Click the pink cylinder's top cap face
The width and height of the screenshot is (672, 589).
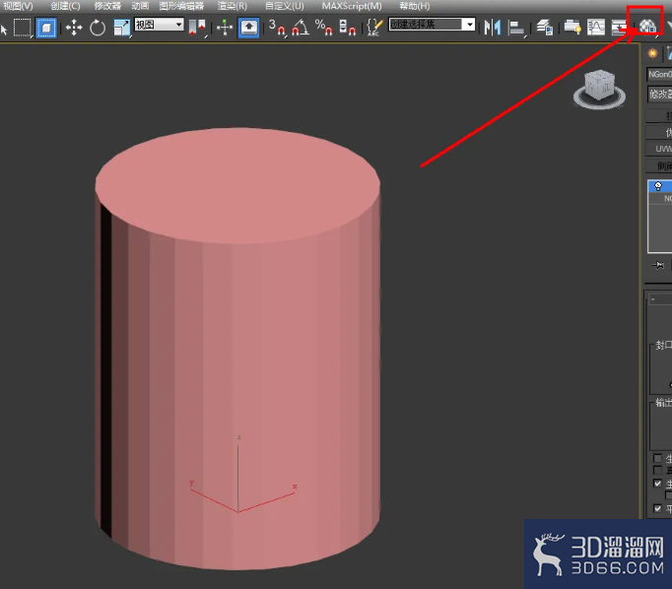[x=237, y=185]
